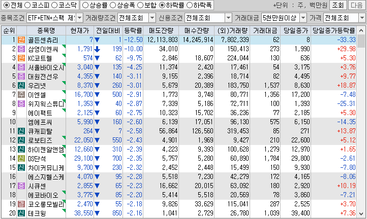Image resolution: width=367 pixels, height=219 pixels.
Task: Click the down arrow icon in 삼영이엔씨 row
Action: tap(97, 49)
